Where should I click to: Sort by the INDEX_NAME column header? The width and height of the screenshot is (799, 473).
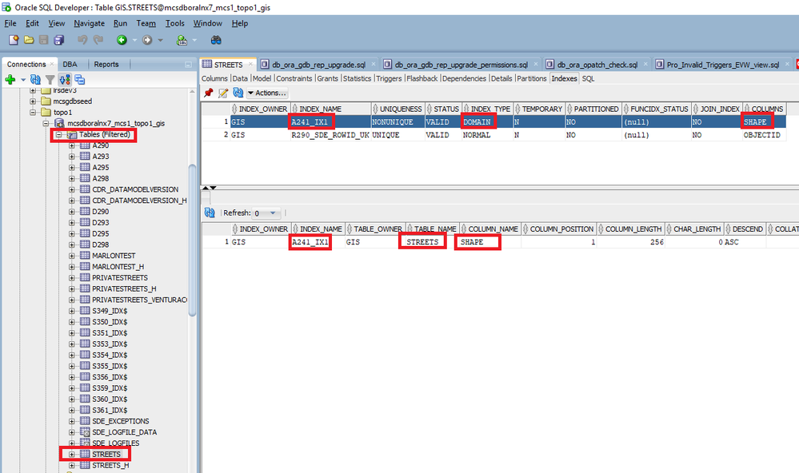[x=320, y=109]
